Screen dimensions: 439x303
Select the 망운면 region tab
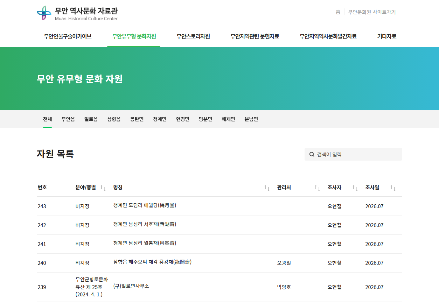click(205, 119)
